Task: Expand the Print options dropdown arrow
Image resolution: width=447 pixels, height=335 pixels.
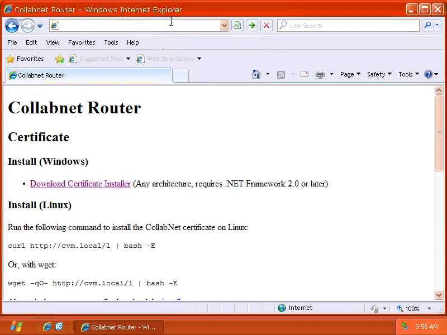Action: click(331, 74)
